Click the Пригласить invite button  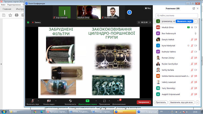[x=161, y=102]
